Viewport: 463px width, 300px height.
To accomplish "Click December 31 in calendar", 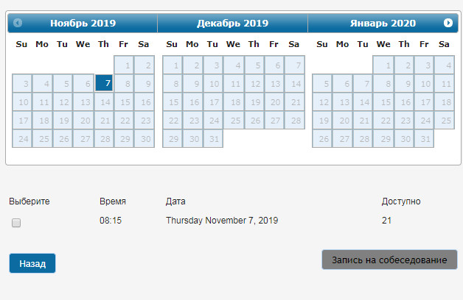I will pos(212,138).
